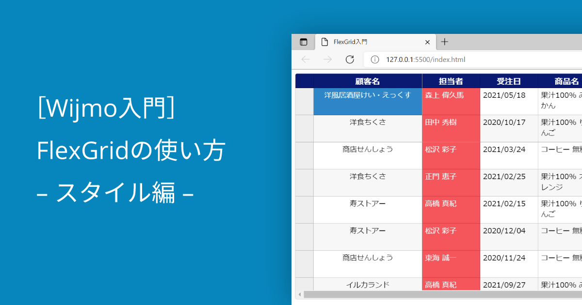Open site information via the info icon
This screenshot has height=305, width=582.
click(x=375, y=59)
